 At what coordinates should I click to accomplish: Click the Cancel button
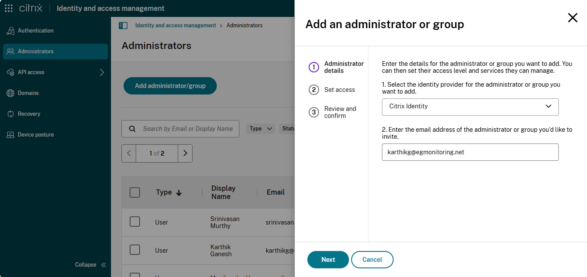point(372,260)
